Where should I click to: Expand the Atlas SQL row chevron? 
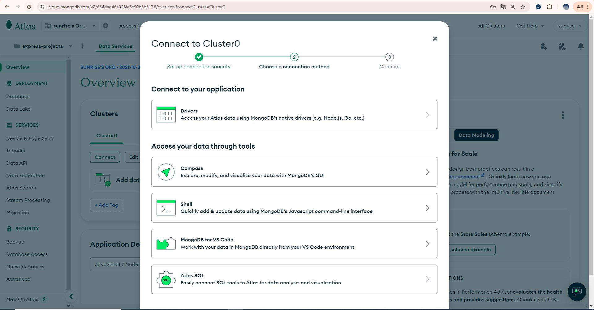pyautogui.click(x=428, y=279)
